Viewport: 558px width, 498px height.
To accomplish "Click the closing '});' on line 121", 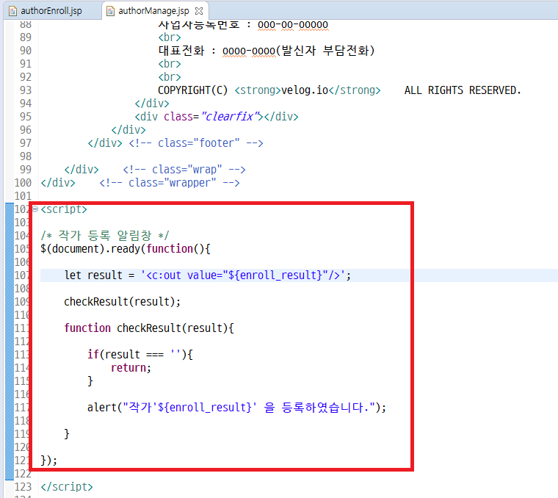I will click(48, 461).
